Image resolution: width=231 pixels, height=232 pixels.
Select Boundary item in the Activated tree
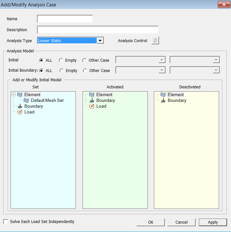point(105,101)
